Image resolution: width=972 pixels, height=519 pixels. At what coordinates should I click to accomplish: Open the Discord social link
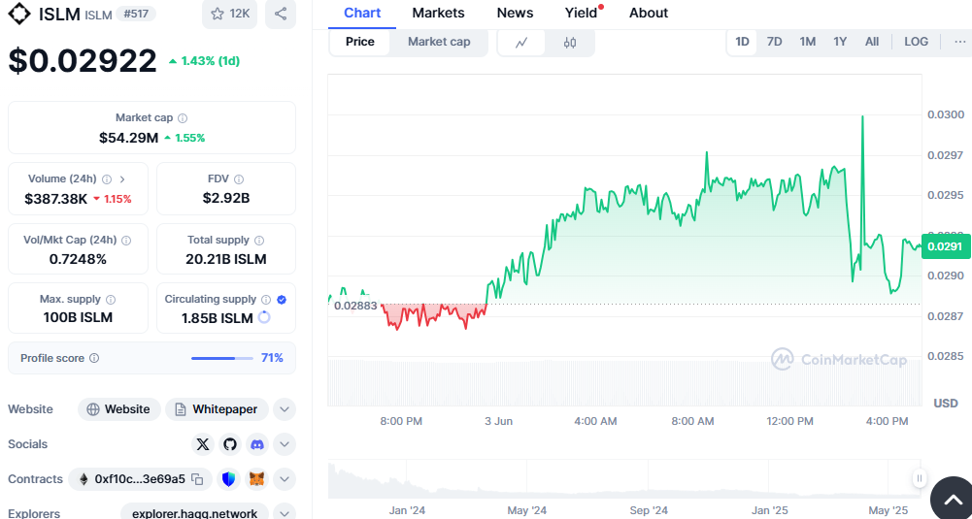pos(256,444)
